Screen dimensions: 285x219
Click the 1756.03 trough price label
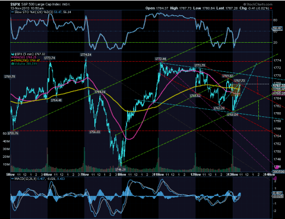95,132
